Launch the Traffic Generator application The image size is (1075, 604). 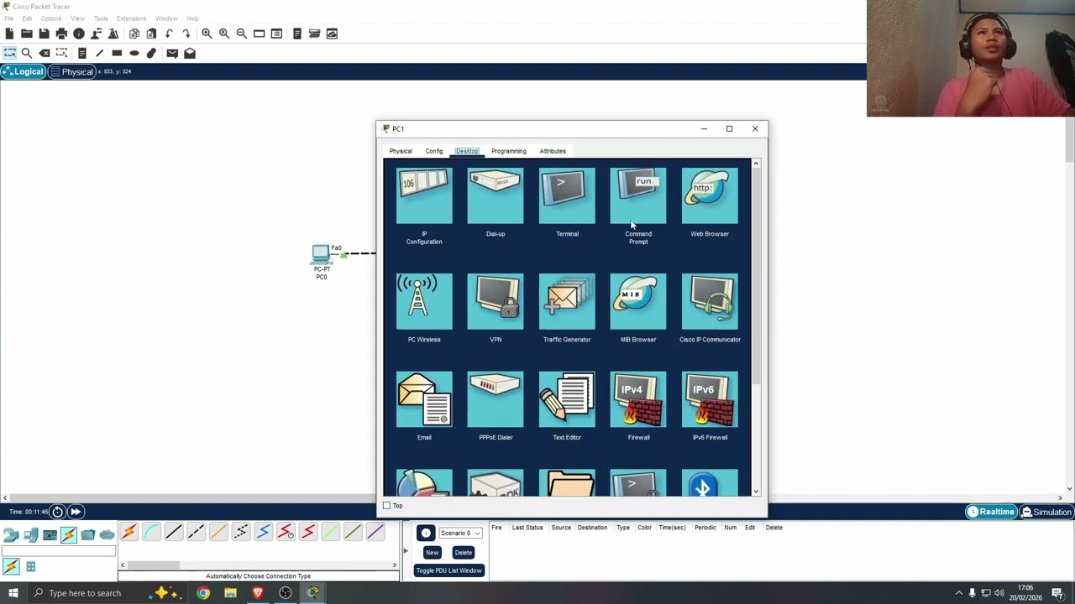pyautogui.click(x=567, y=301)
